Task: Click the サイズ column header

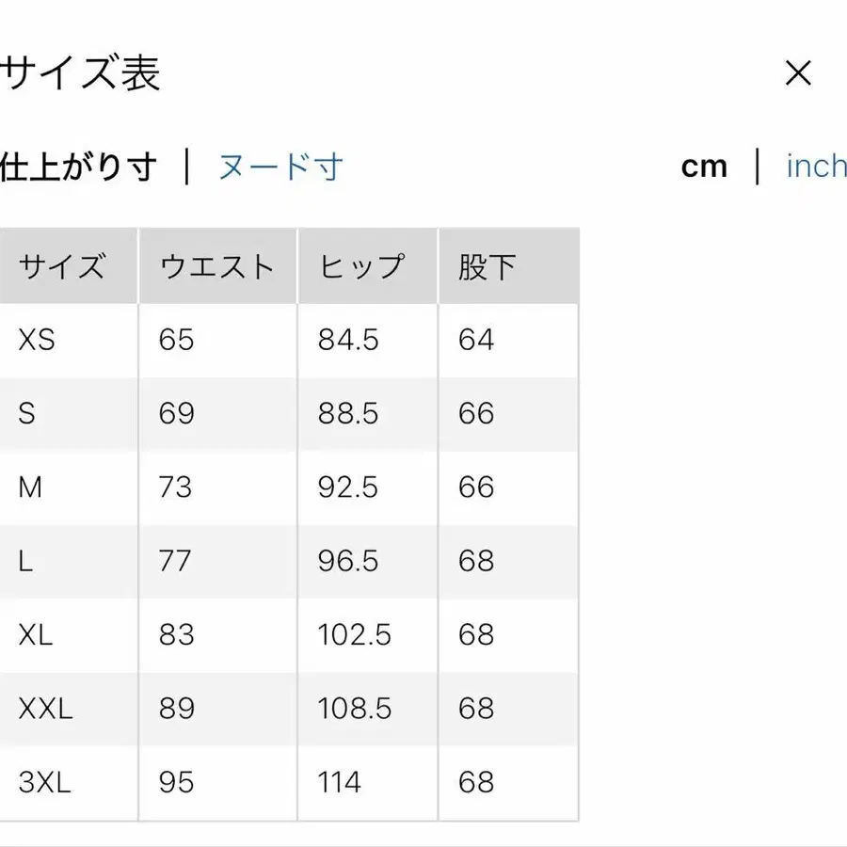Action: [62, 265]
